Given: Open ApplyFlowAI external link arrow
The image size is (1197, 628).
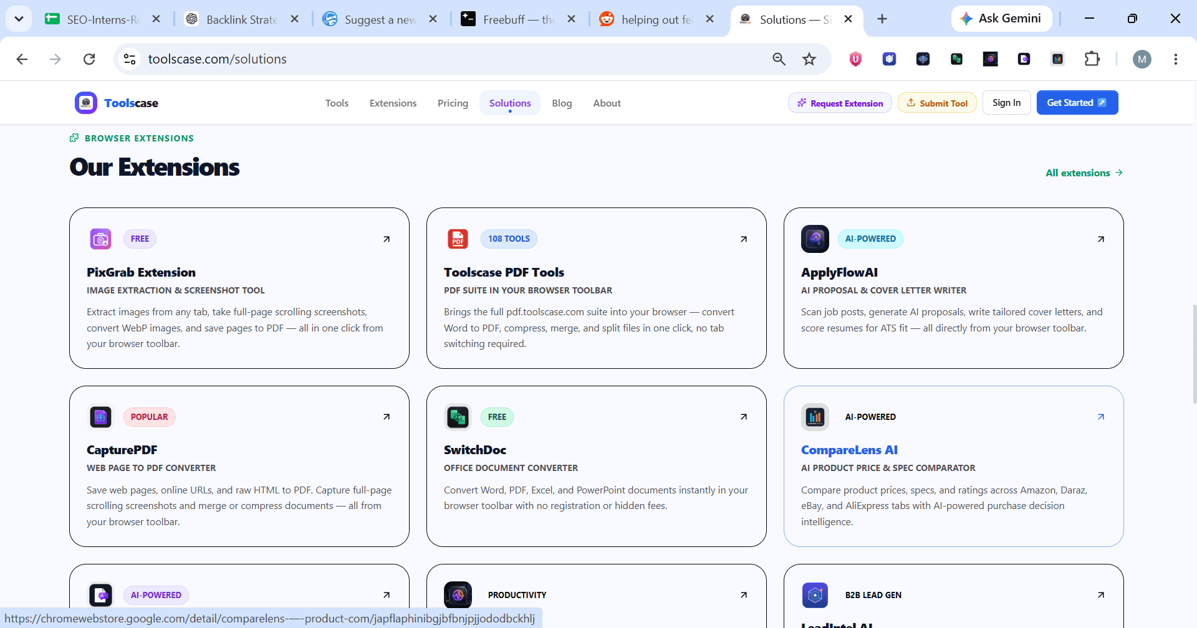Looking at the screenshot, I should coord(1101,239).
